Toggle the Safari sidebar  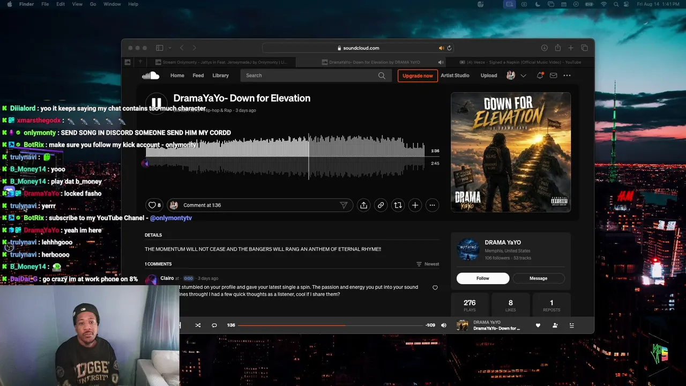pos(159,48)
